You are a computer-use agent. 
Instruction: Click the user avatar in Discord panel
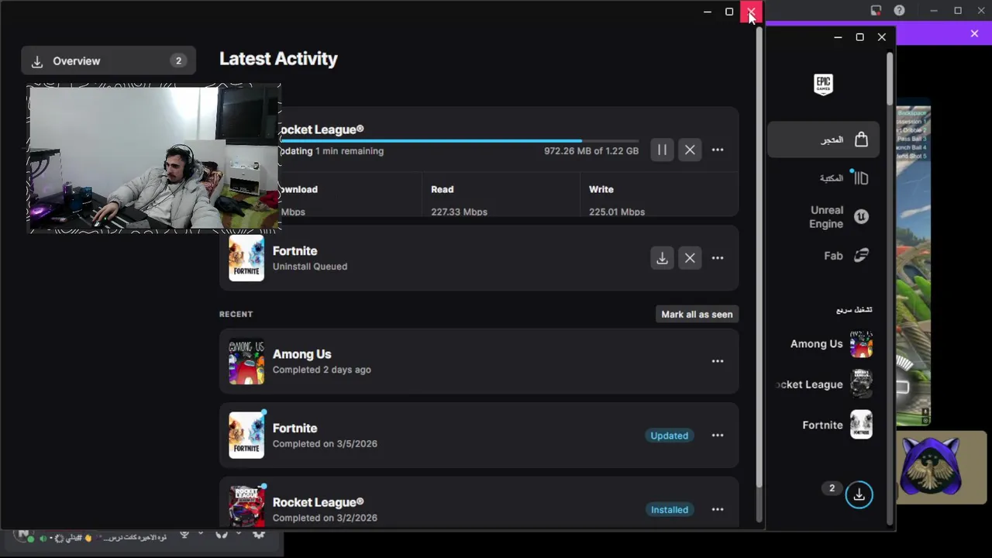23,536
